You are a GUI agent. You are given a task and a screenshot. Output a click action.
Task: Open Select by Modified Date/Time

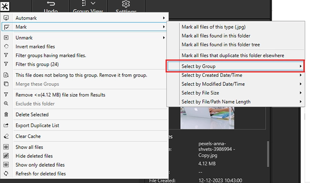pyautogui.click(x=236, y=84)
